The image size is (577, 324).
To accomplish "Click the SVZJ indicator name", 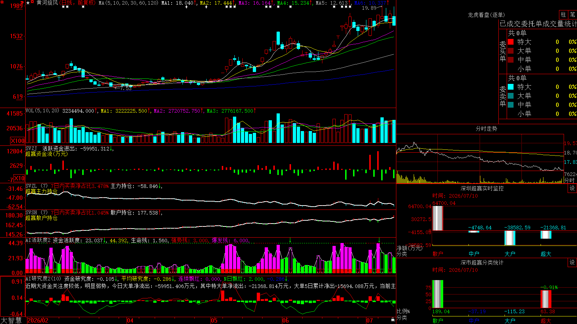I will click(x=31, y=148).
